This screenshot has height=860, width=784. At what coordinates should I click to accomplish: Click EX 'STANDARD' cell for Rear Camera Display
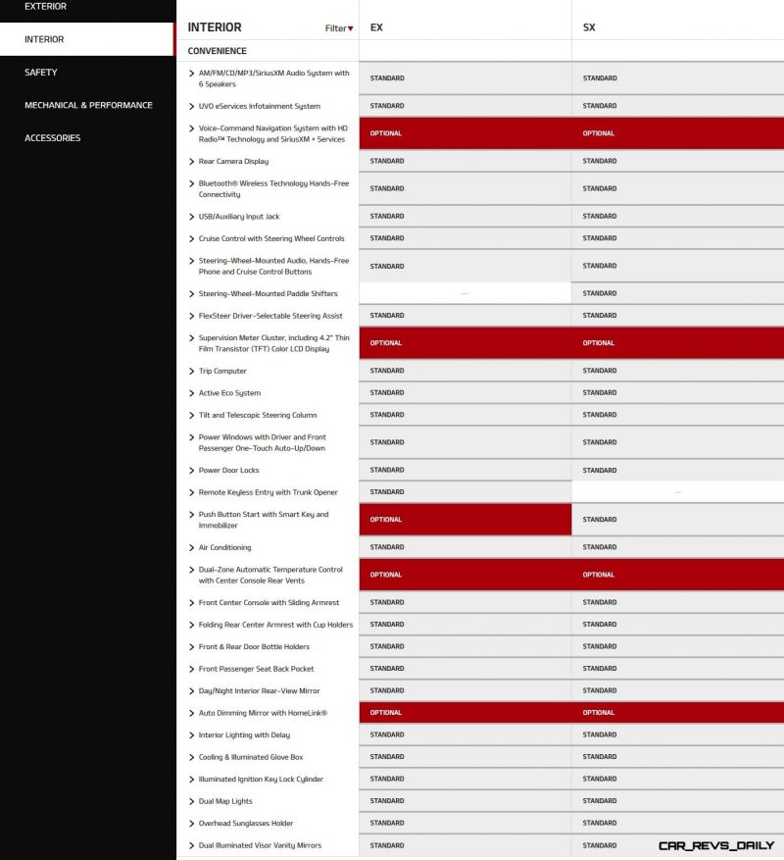pos(465,161)
